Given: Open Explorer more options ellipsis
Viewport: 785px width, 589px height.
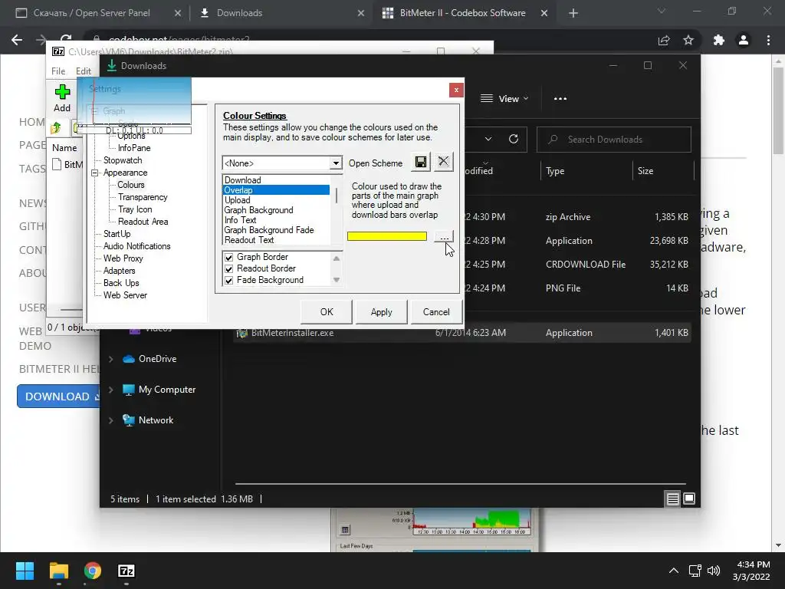Looking at the screenshot, I should point(560,99).
